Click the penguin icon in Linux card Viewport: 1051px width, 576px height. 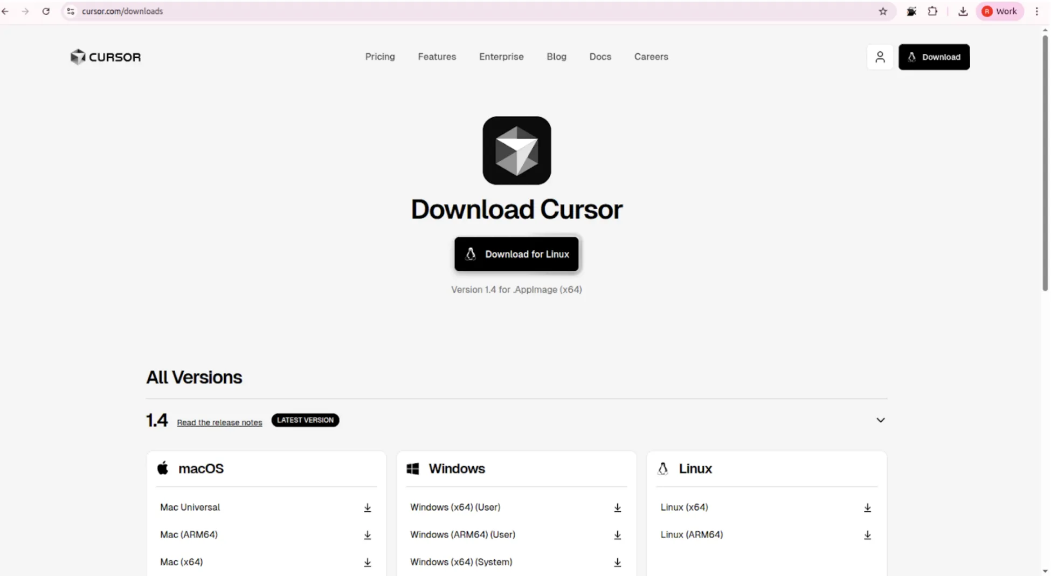tap(663, 469)
